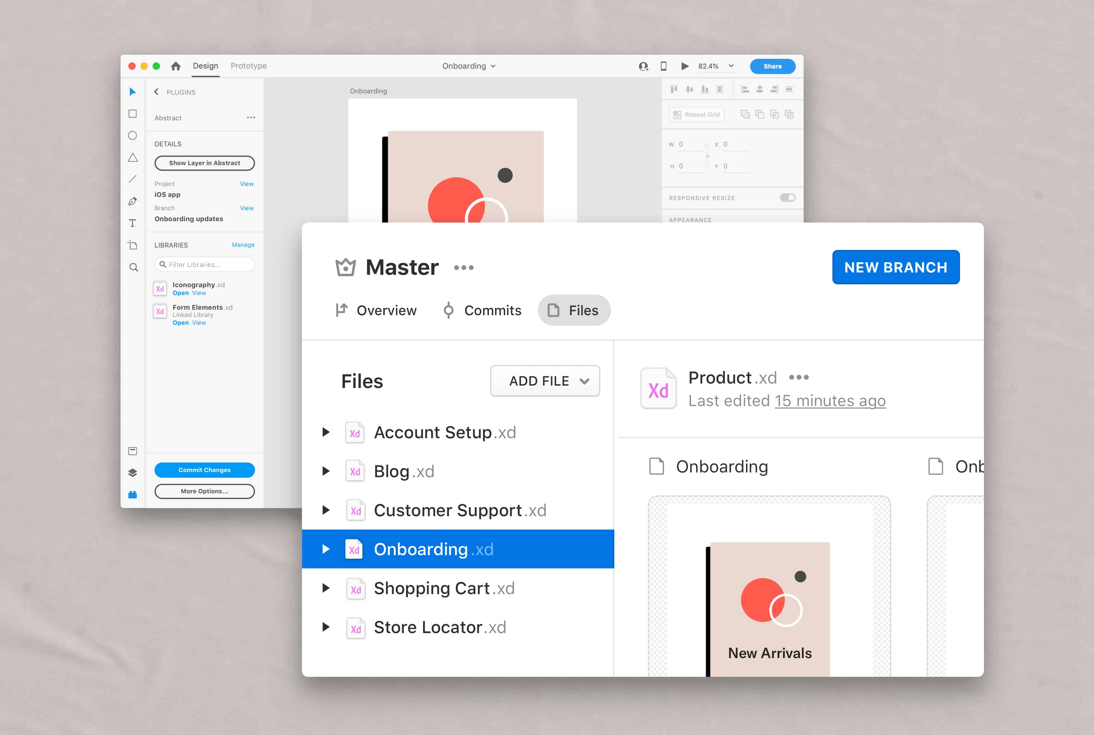Click Manage link for Libraries
This screenshot has height=735, width=1094.
click(x=243, y=245)
